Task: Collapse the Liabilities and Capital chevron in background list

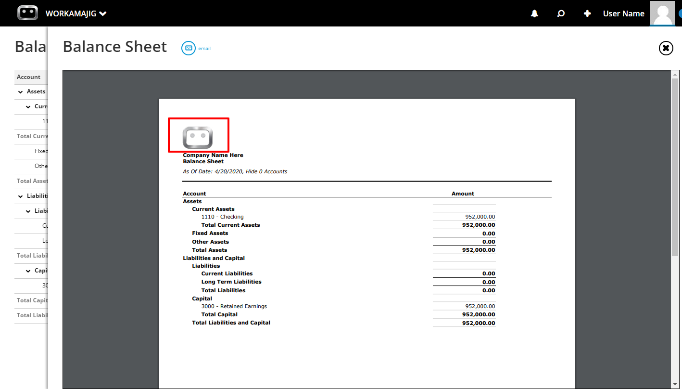Action: [x=20, y=196]
